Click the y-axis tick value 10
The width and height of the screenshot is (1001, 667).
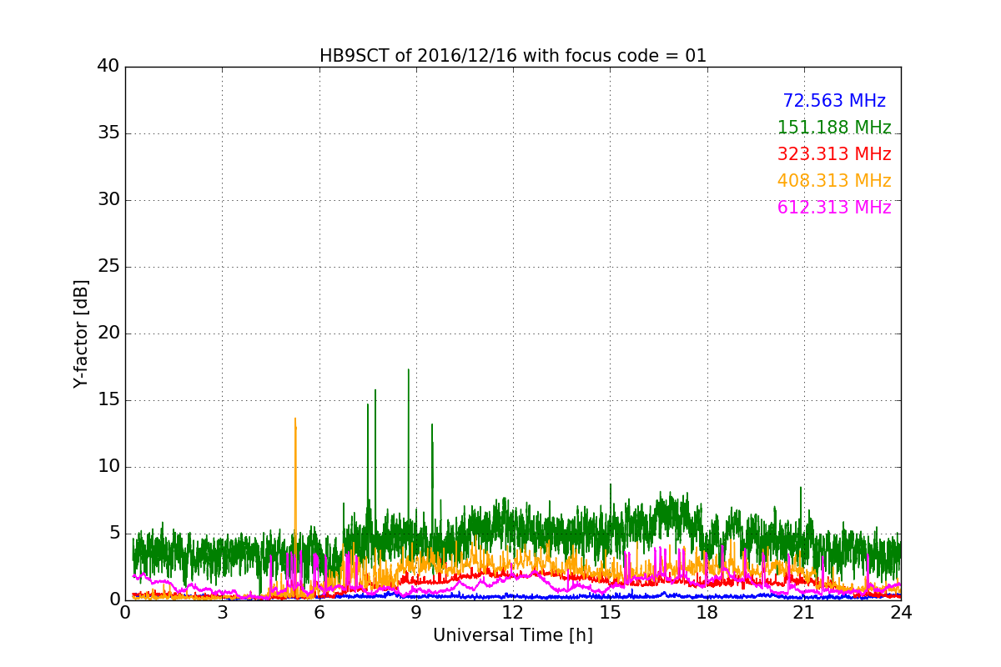108,467
